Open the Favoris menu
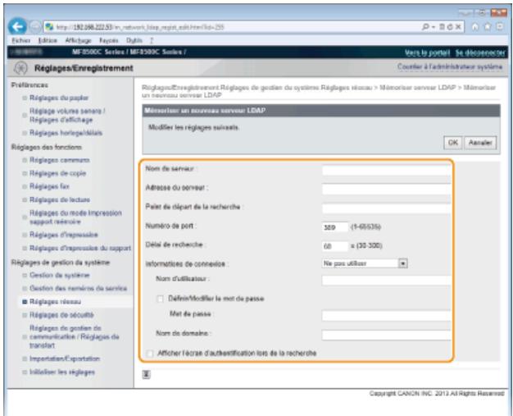Viewport: 513px width, 416px height. tap(109, 41)
